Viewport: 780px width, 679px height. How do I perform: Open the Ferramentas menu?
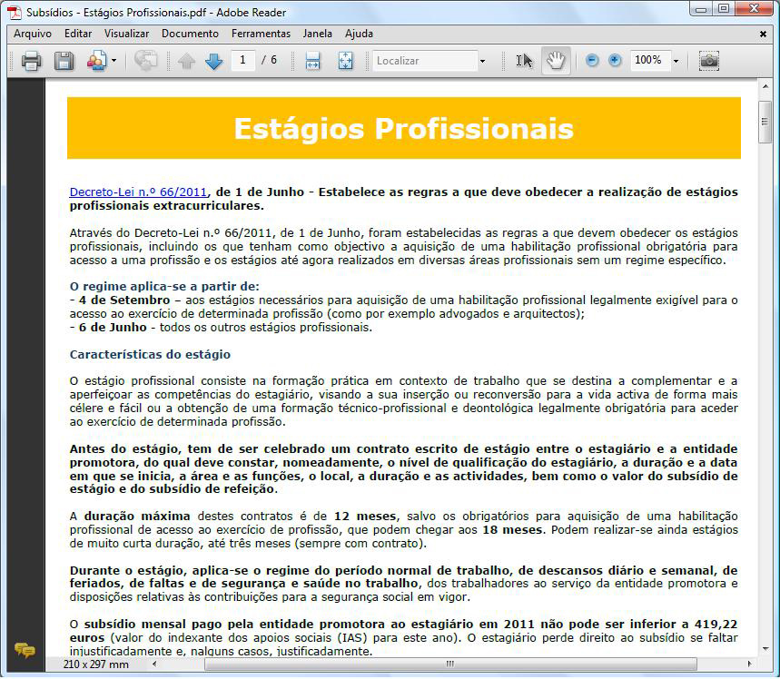click(261, 34)
